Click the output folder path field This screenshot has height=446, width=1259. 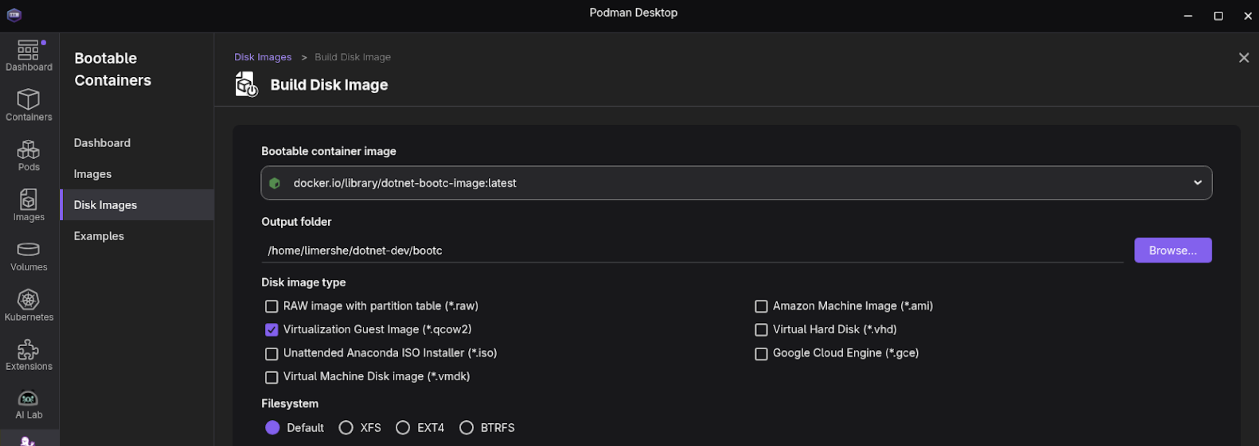691,250
